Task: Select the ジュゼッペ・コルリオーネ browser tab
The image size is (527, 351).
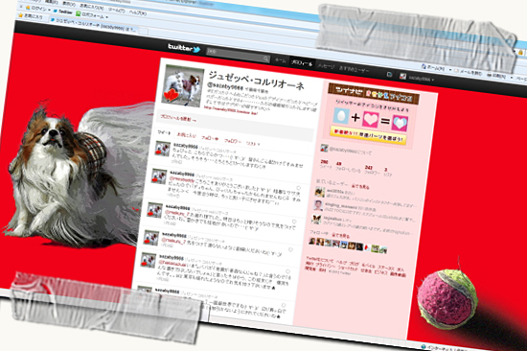Action: click(x=95, y=25)
